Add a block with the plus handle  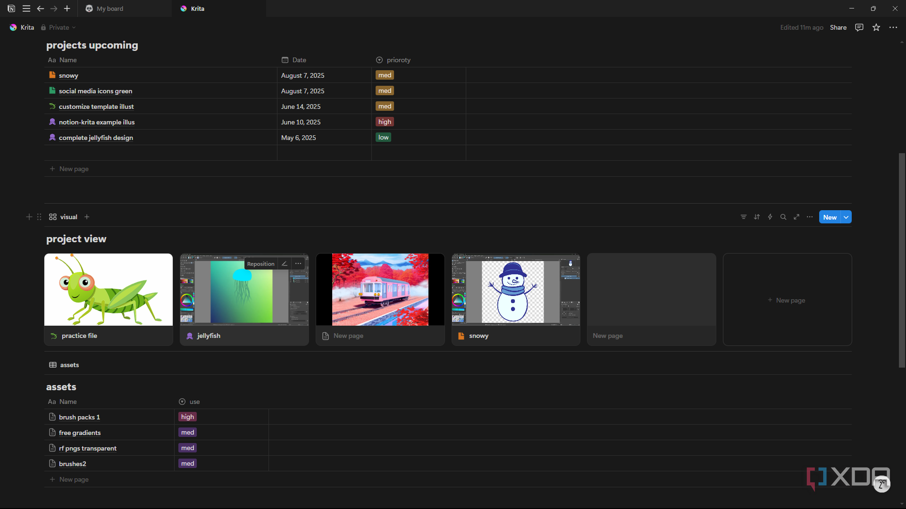point(29,217)
